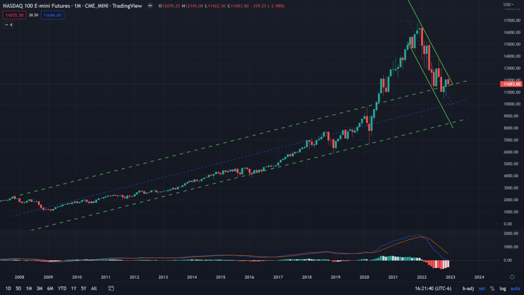Show All time range data
524x295 pixels.
pos(94,288)
